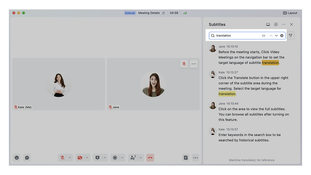This screenshot has width=311, height=175.
Task: Select the subtitle 'Click on the area to view'
Action: point(254,114)
